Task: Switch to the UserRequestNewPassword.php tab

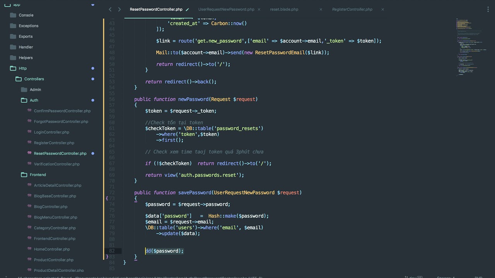Action: tap(226, 9)
